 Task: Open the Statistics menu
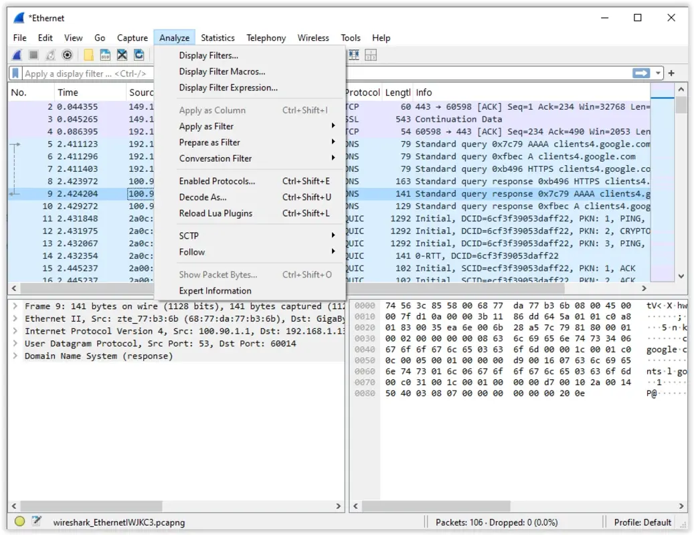[x=218, y=37]
